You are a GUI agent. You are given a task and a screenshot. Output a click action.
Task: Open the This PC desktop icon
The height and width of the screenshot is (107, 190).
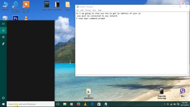coord(5,6)
